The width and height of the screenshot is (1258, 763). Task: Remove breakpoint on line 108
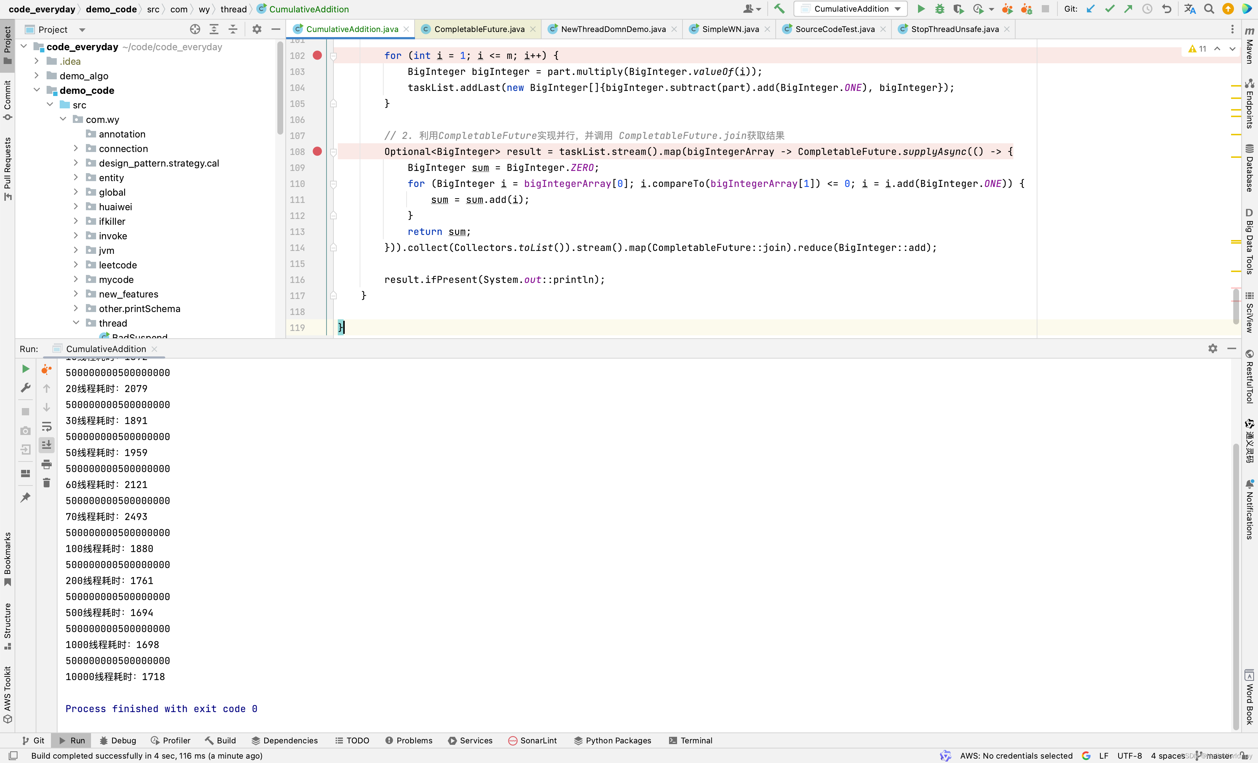coord(317,151)
